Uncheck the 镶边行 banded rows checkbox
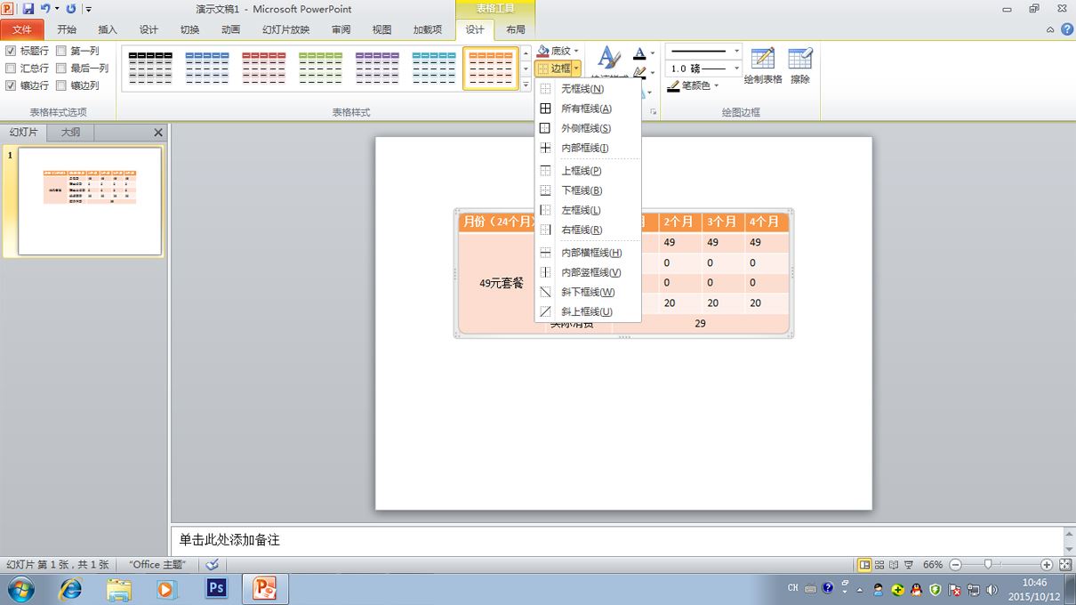The height and width of the screenshot is (605, 1076). click(x=11, y=86)
